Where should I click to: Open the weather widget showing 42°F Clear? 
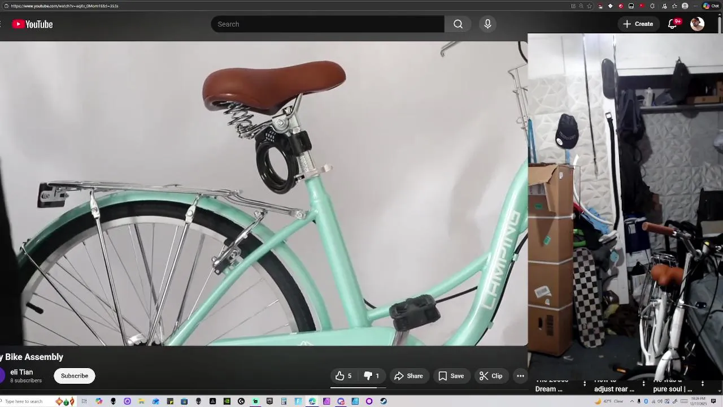(x=609, y=401)
